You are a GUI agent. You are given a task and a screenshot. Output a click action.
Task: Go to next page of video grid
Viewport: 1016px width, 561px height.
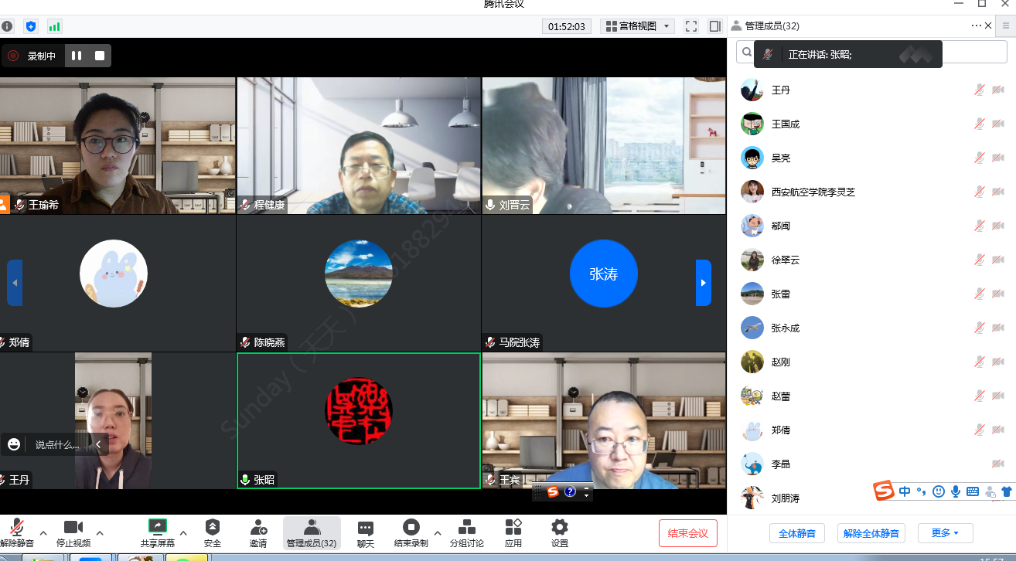point(703,283)
